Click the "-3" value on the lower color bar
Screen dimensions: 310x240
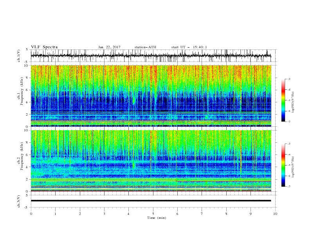coord(288,144)
